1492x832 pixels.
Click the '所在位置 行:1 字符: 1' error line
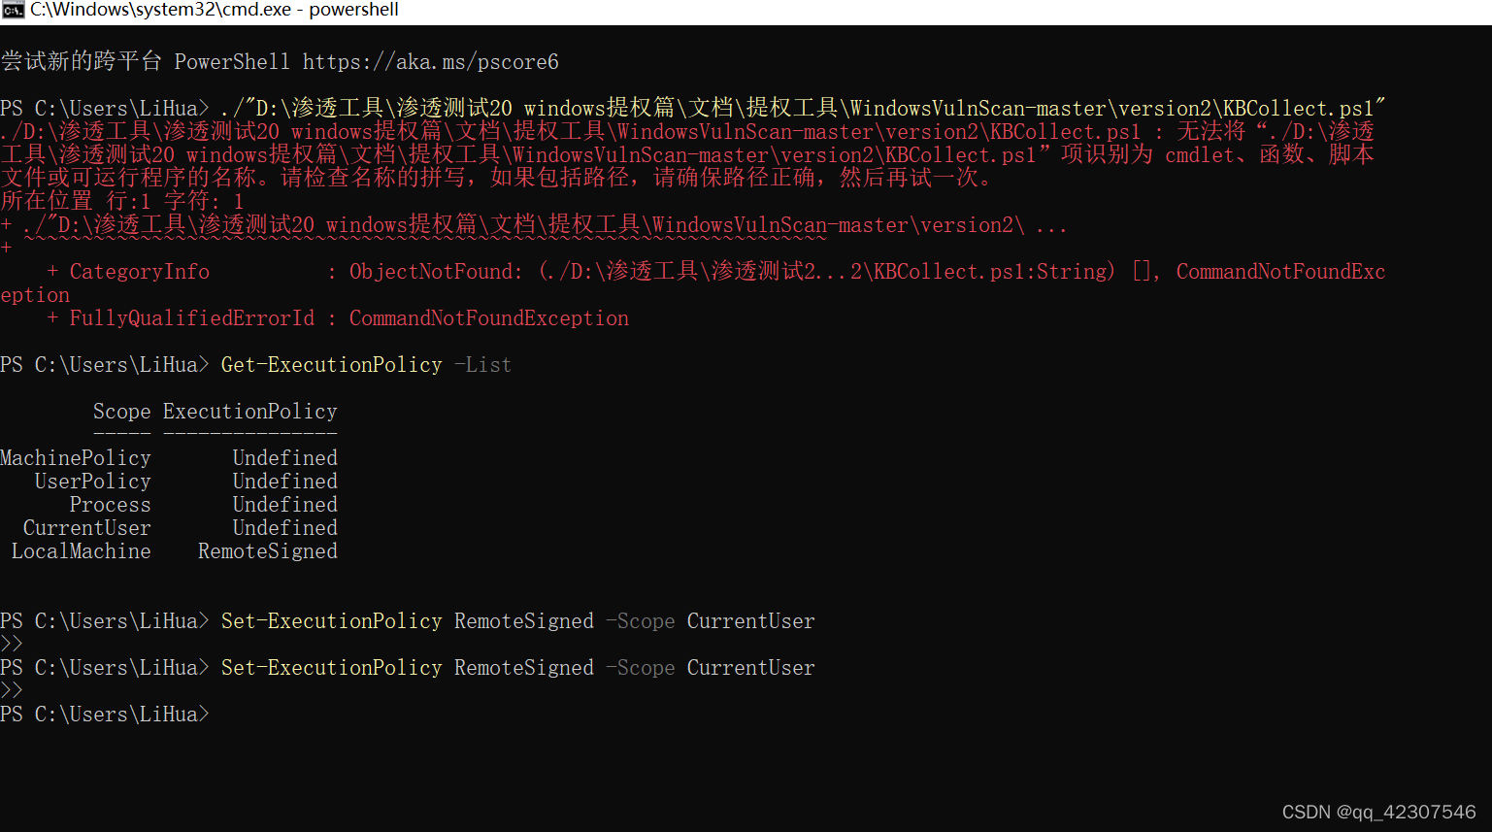coord(121,202)
